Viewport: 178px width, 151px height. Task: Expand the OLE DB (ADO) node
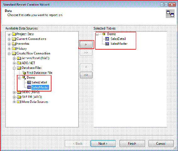point(14,97)
